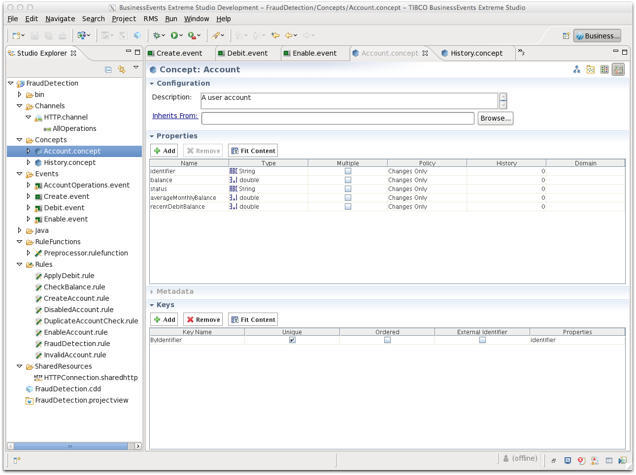Toggle Link with Editor in Studio Explorer
Viewport: 636px width, 475px height.
pyautogui.click(x=122, y=70)
